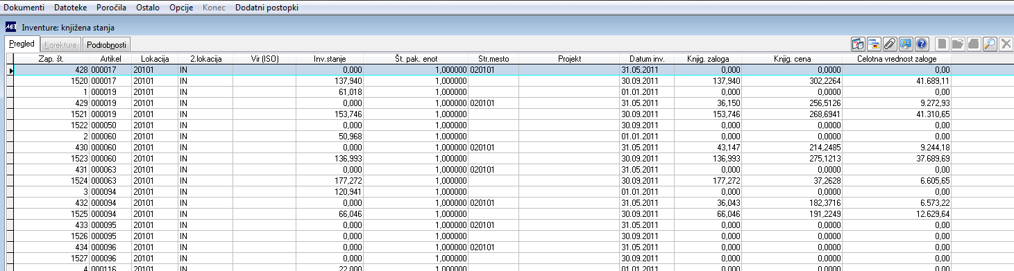The image size is (1014, 271).
Task: Open help with blue question mark icon
Action: click(922, 44)
